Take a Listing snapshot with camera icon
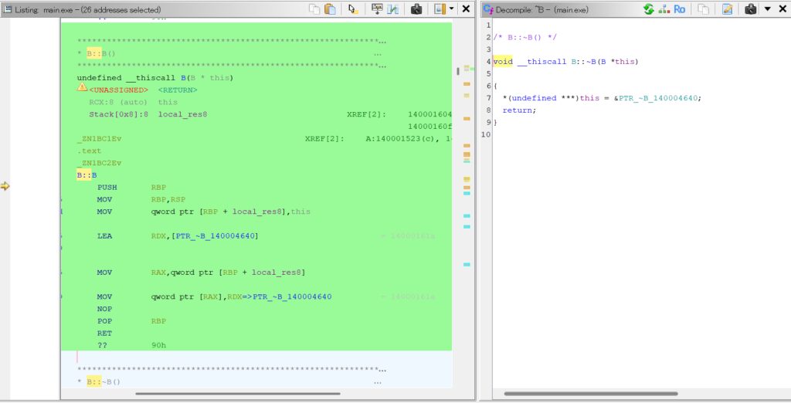The height and width of the screenshot is (403, 791). click(416, 9)
